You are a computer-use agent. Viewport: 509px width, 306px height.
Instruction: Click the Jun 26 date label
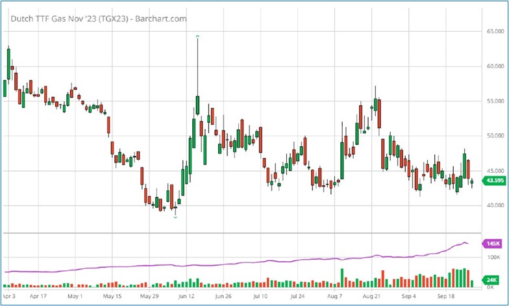click(223, 296)
